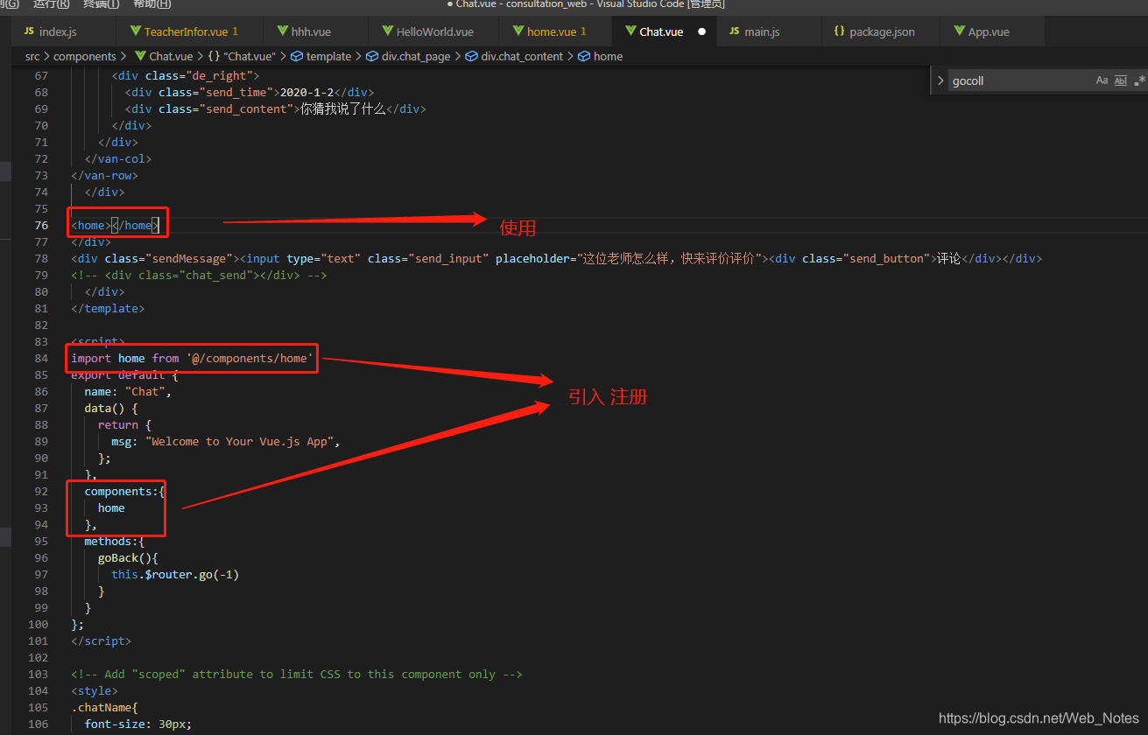Open the home breadcrumb at the end
This screenshot has width=1148, height=735.
point(601,56)
